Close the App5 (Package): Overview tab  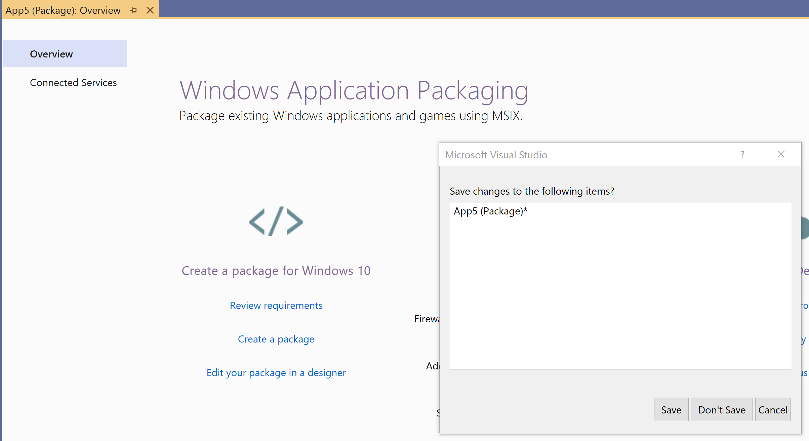pyautogui.click(x=149, y=10)
